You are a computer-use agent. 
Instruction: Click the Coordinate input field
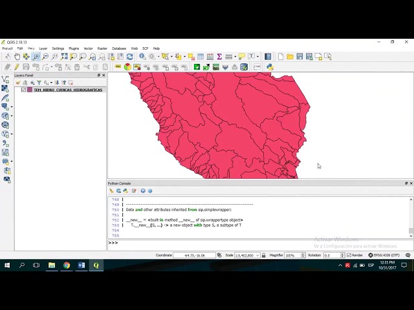tap(195, 255)
